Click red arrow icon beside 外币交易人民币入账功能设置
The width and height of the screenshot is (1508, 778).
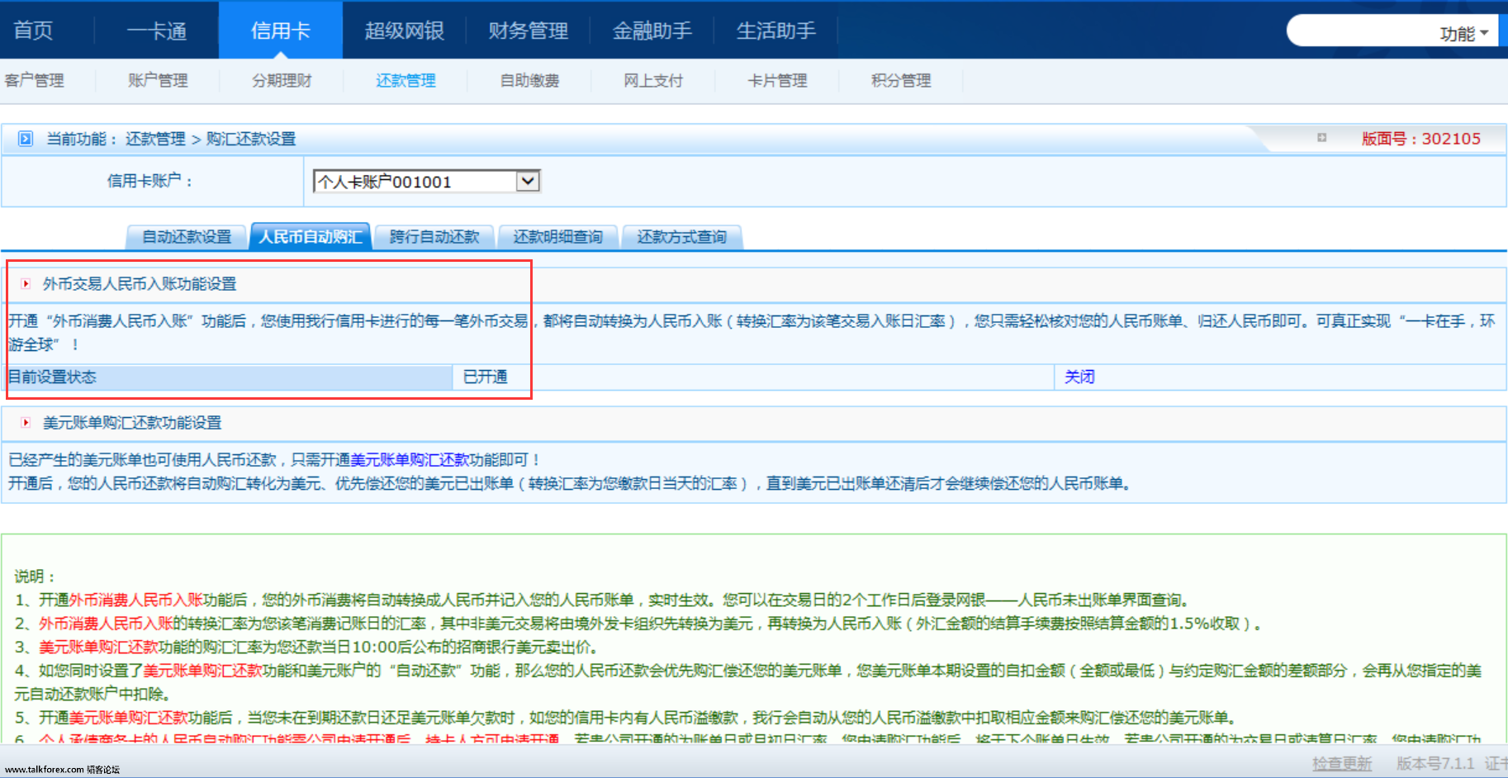26,284
